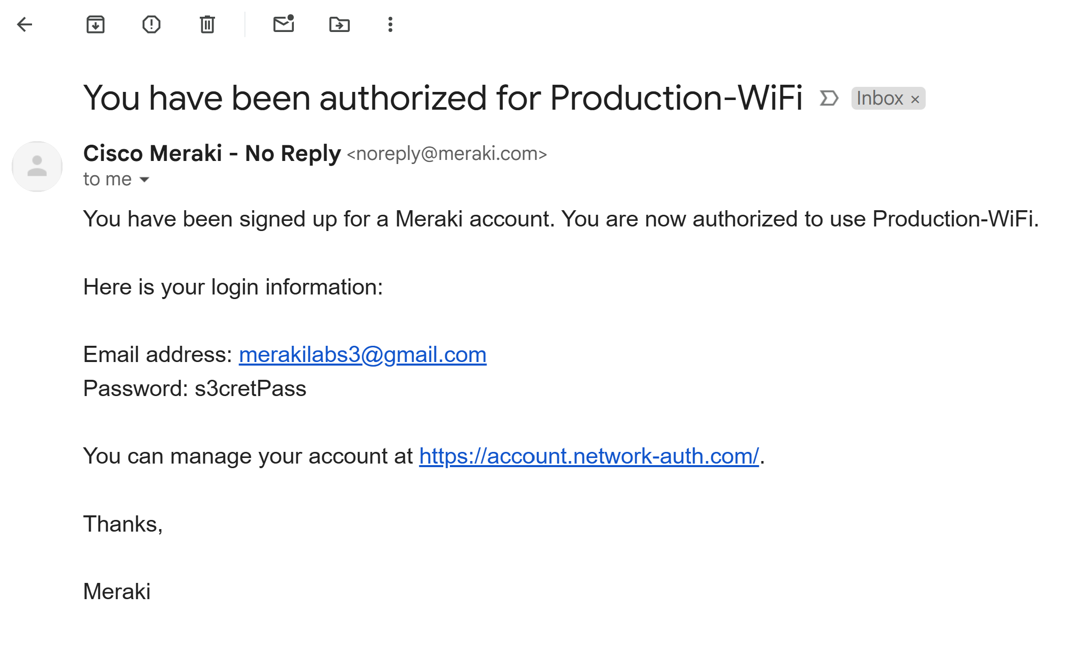Screen dimensions: 1065x655
Task: Open the account.network-auth.com link
Action: [589, 456]
